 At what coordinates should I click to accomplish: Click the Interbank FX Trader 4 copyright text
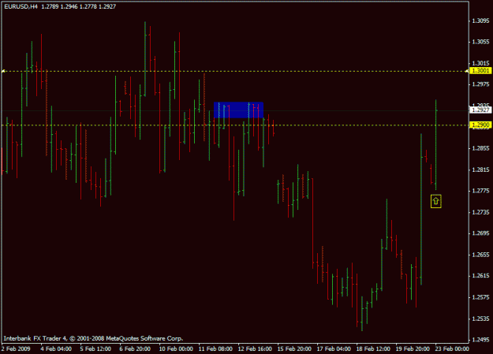pos(93,338)
